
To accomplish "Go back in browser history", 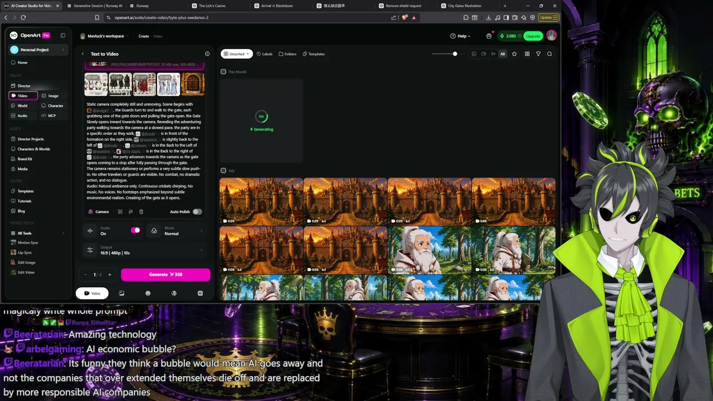I will pos(6,17).
